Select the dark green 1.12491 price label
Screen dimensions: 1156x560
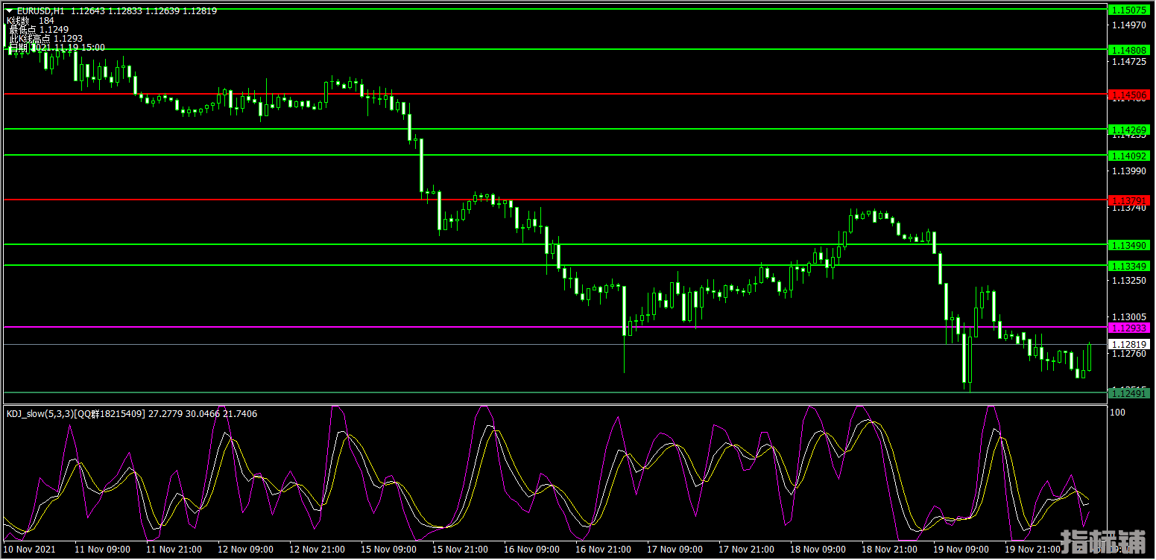tap(1130, 393)
